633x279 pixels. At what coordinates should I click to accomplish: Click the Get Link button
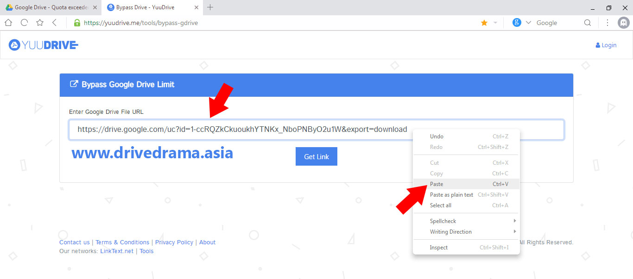[316, 156]
